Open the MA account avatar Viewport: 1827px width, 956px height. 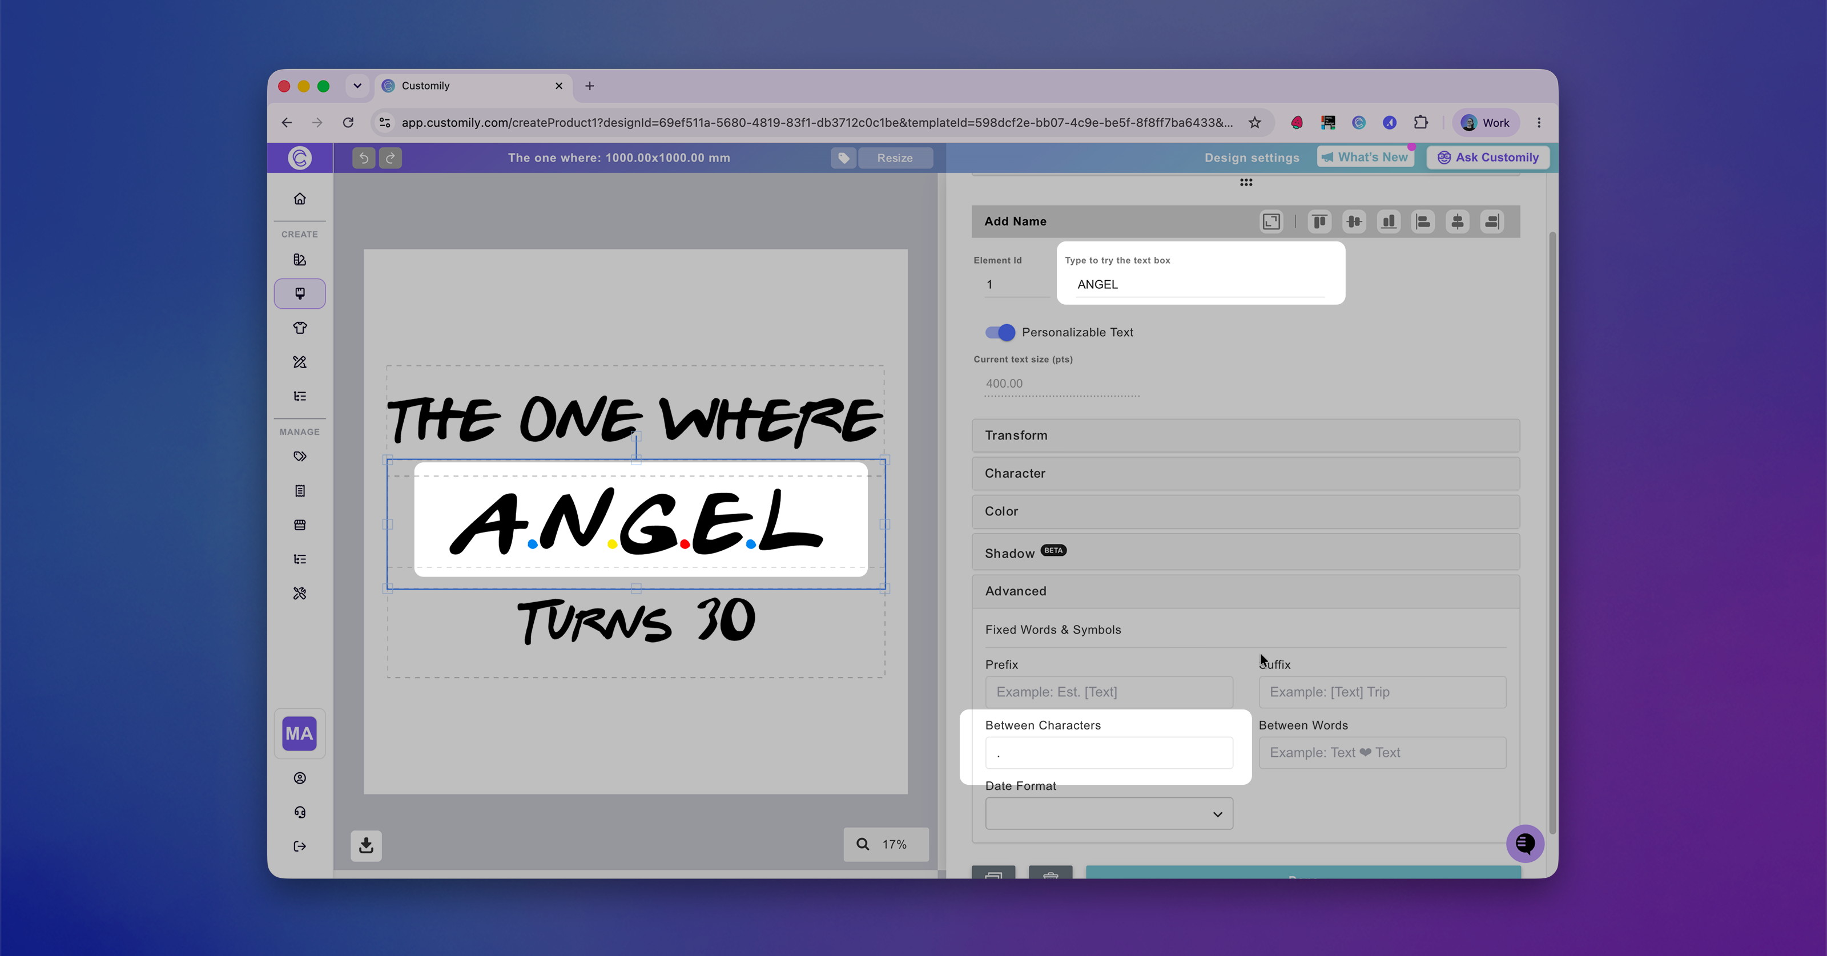point(299,733)
